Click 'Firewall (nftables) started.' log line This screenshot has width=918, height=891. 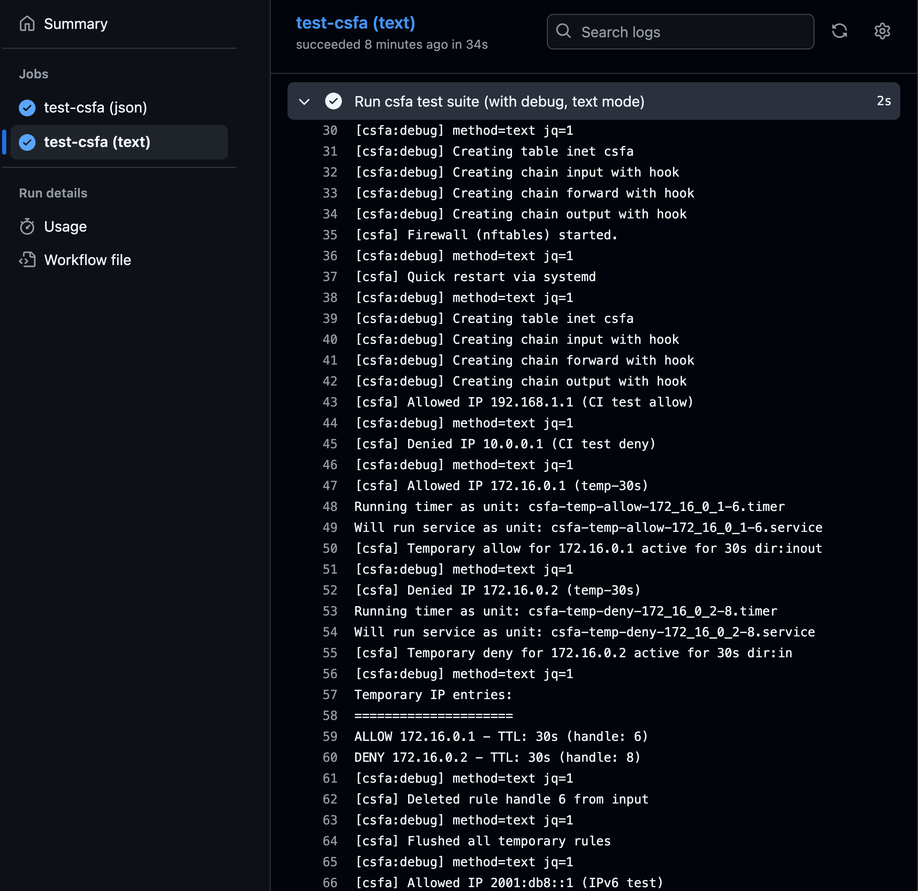point(486,235)
